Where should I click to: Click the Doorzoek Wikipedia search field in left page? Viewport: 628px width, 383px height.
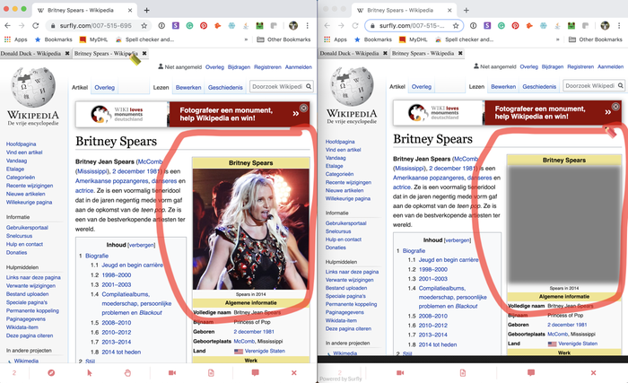[276, 87]
